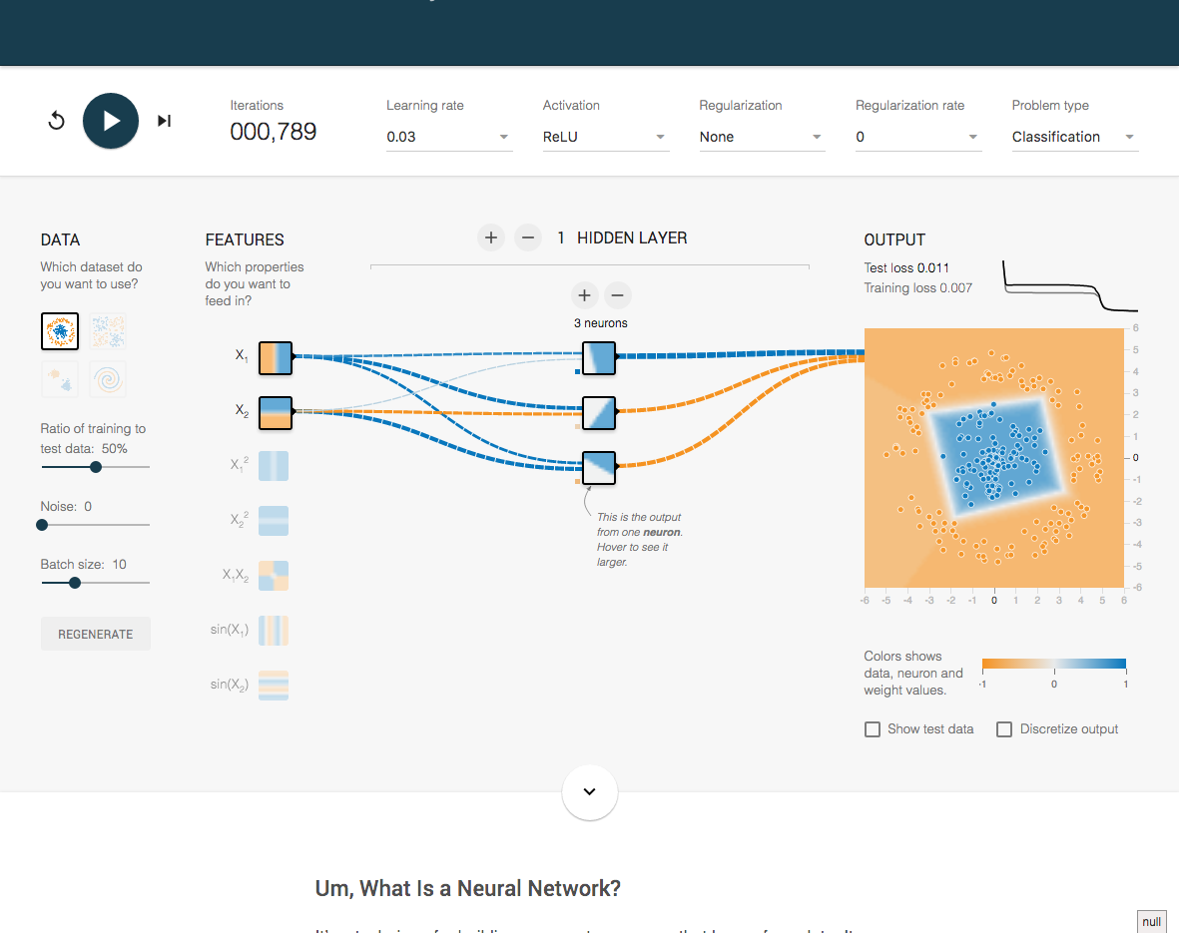Screen dimensions: 1179x933
Task: Choose the spiral dataset thumbnail
Action: [108, 379]
